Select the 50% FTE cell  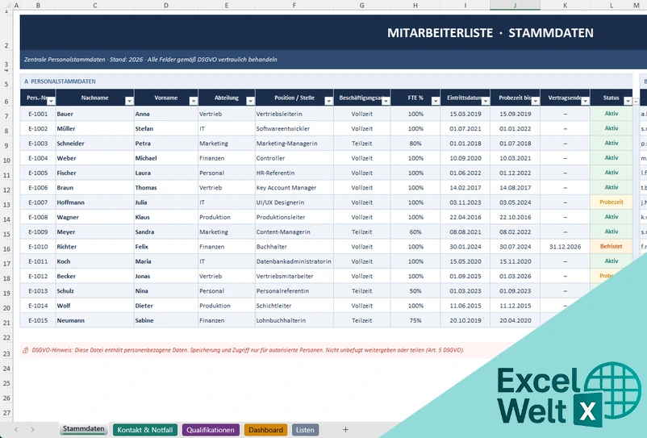415,291
